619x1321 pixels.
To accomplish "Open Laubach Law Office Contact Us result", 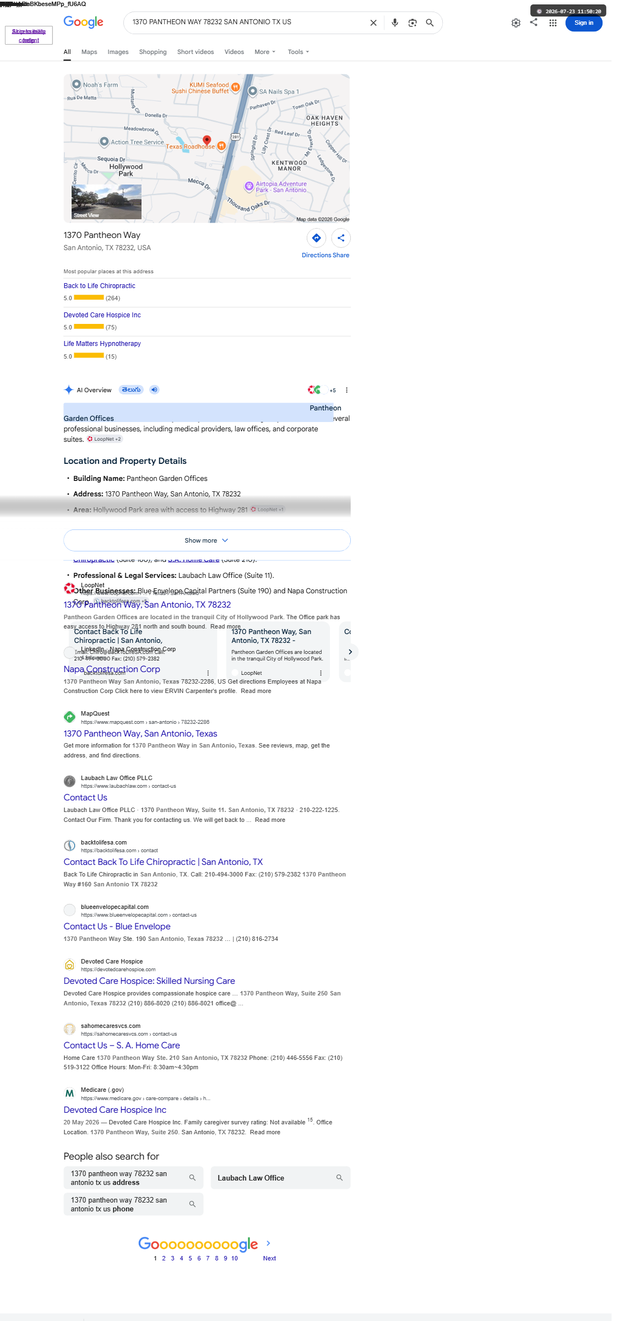I will 85,798.
